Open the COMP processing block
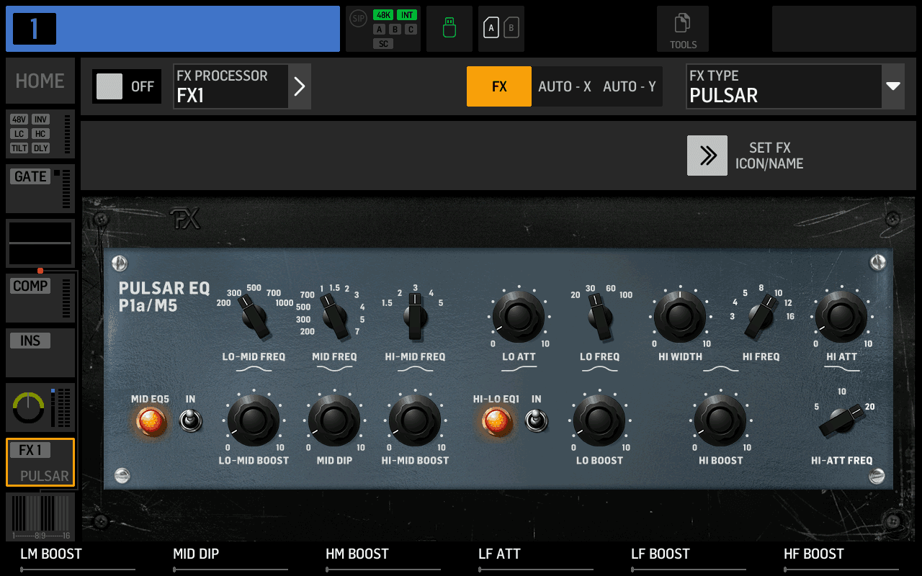The height and width of the screenshot is (576, 922). 40,298
